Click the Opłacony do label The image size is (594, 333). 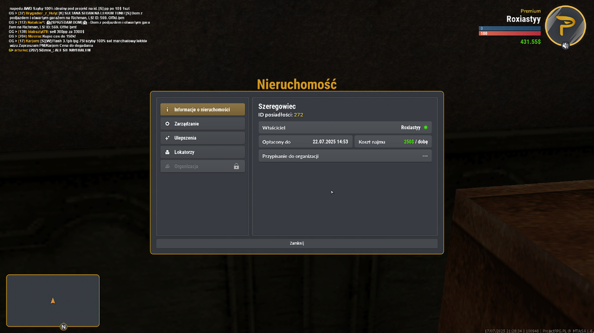tap(276, 142)
